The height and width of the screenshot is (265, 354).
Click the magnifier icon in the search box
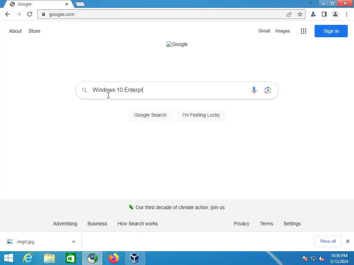click(84, 90)
